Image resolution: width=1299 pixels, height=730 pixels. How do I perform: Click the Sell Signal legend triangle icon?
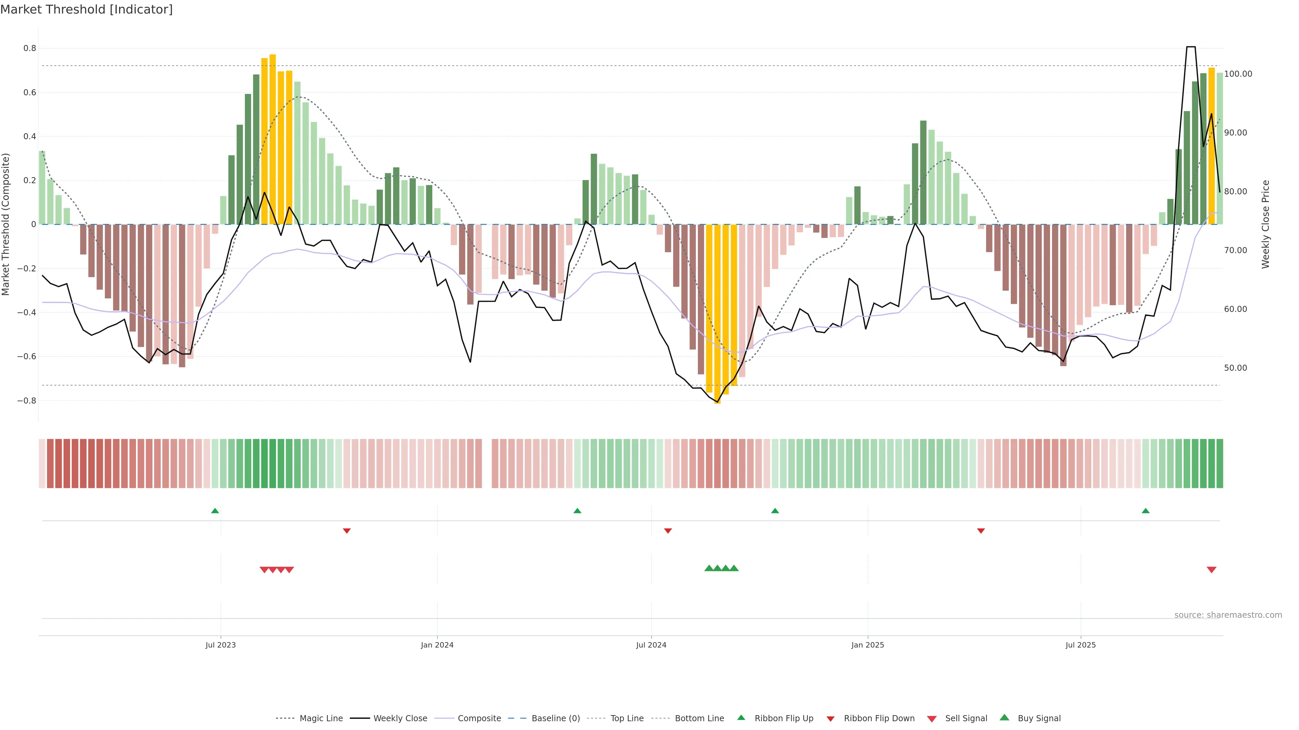point(932,719)
